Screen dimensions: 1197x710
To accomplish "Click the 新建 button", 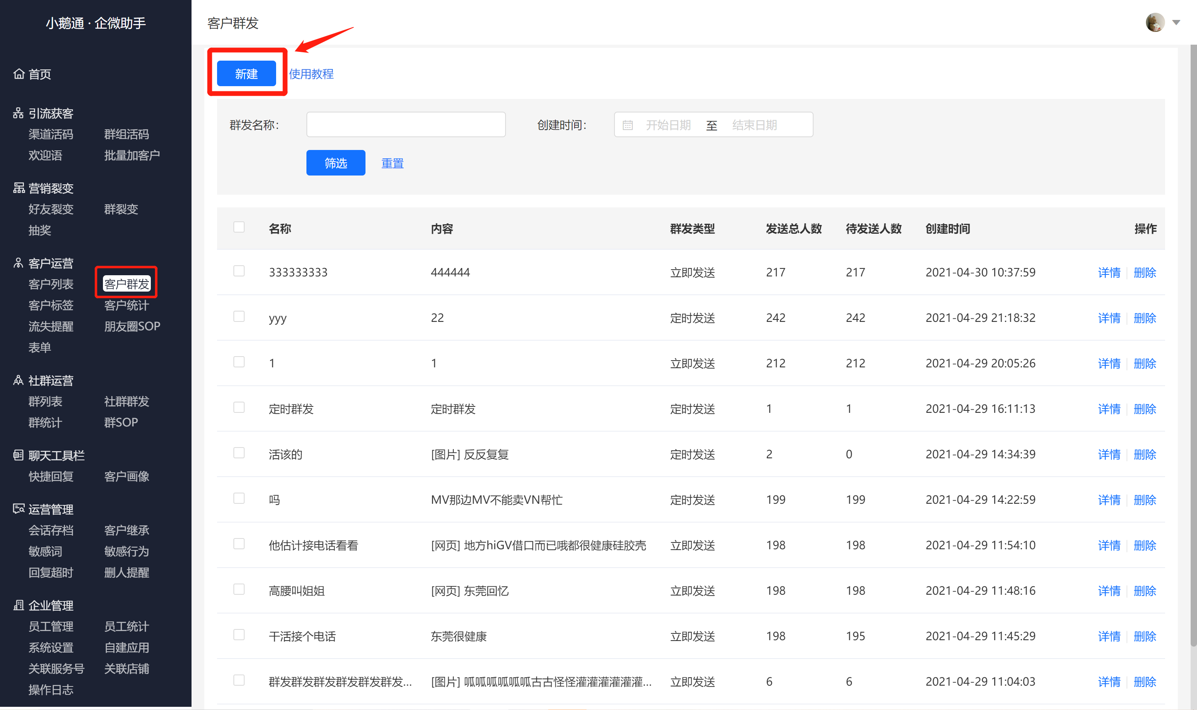I will pos(247,74).
